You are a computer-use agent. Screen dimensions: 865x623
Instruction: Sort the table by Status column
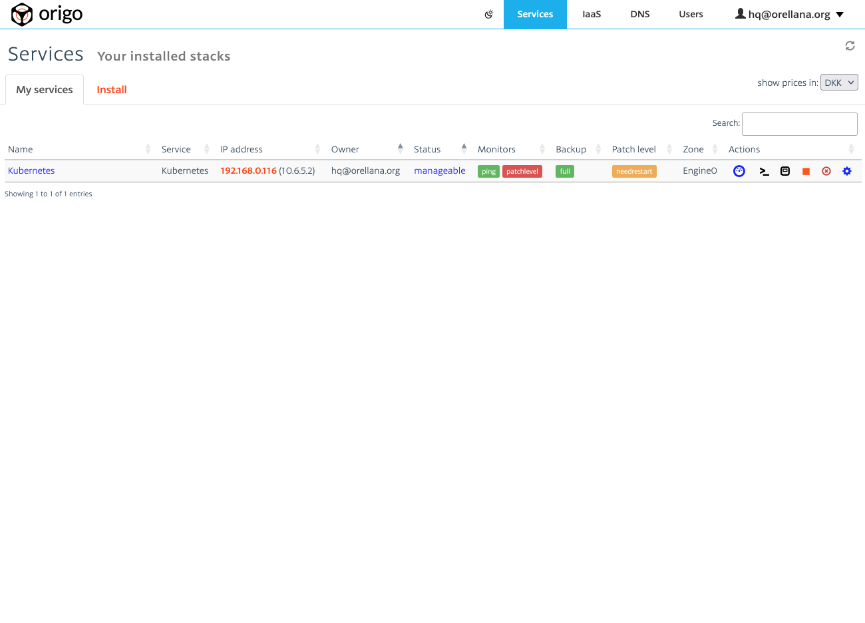click(x=427, y=149)
